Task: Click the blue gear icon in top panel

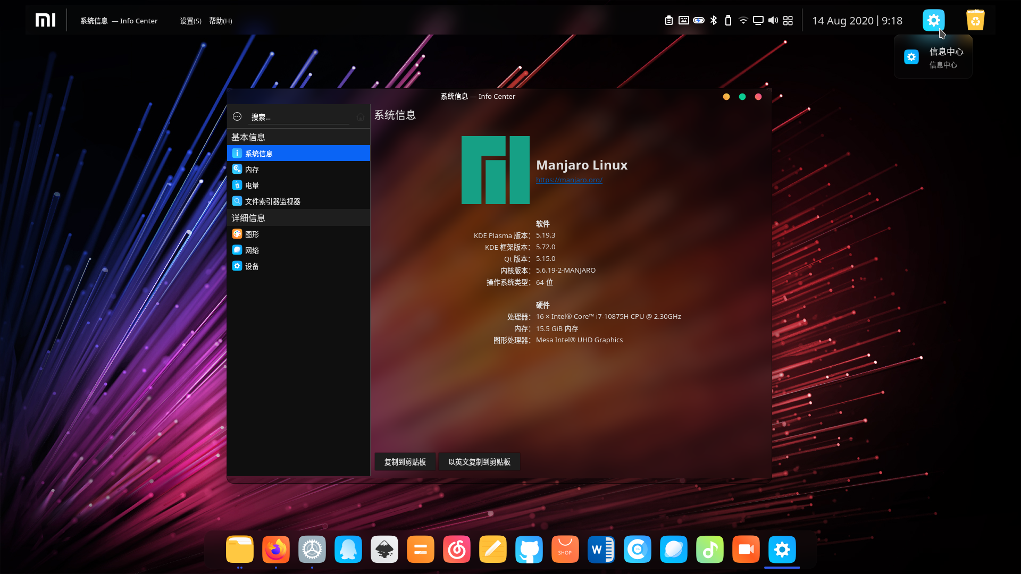Action: 934,20
